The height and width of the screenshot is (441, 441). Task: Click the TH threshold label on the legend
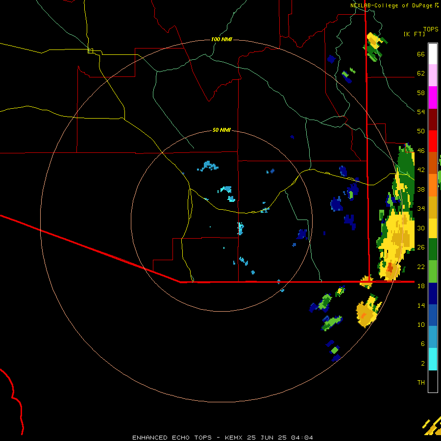coord(421,383)
